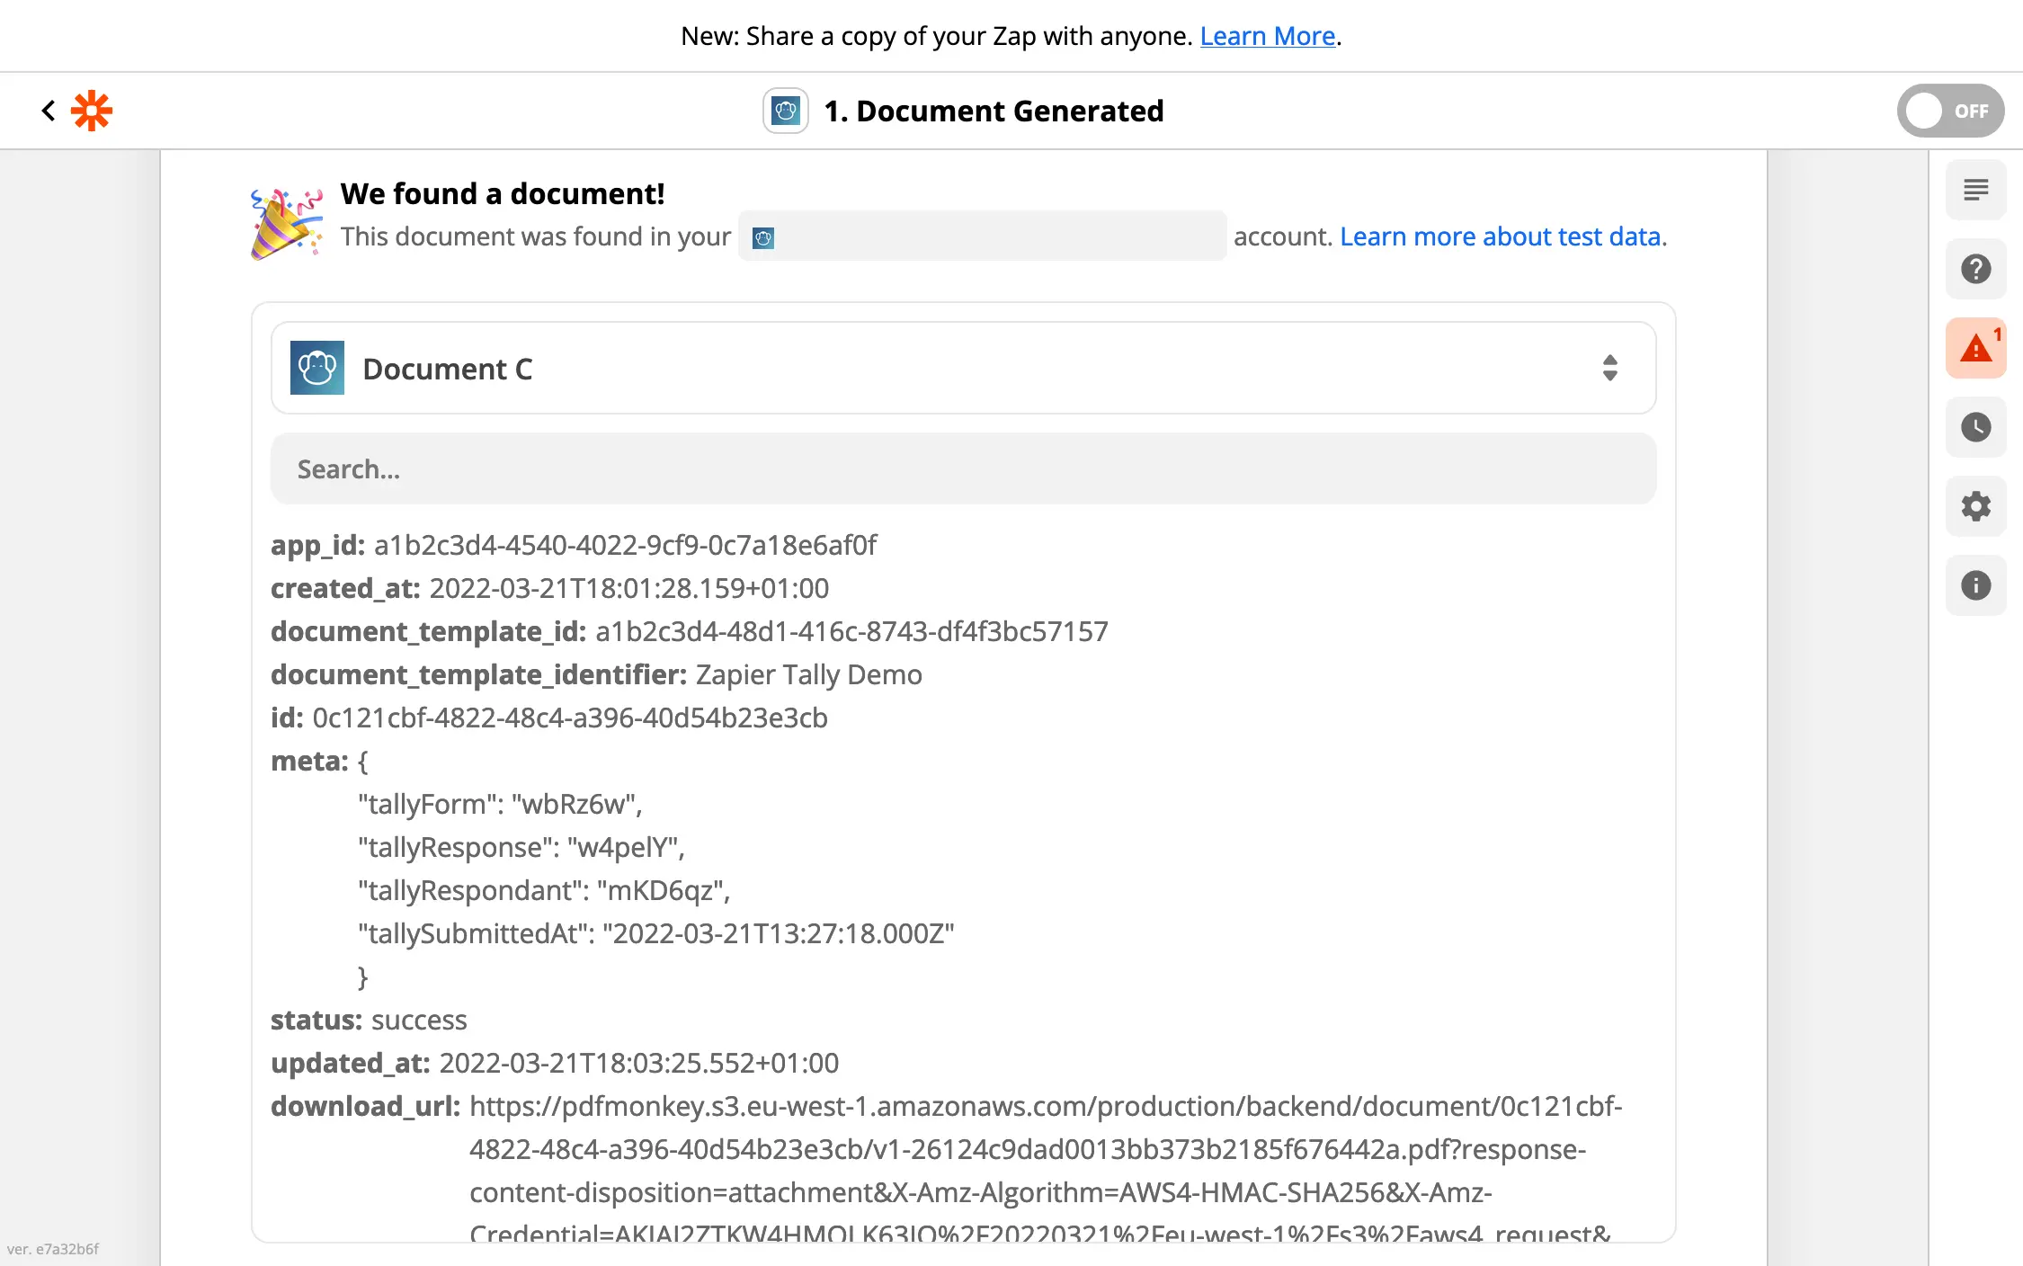Open the warning alerts sidebar icon
This screenshot has height=1266, width=2023.
[x=1975, y=348]
